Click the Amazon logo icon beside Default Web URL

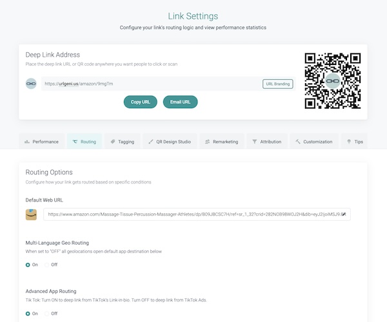coord(31,214)
